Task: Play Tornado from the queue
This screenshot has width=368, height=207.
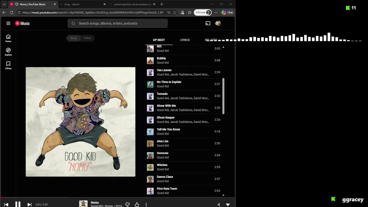Action: click(x=183, y=96)
